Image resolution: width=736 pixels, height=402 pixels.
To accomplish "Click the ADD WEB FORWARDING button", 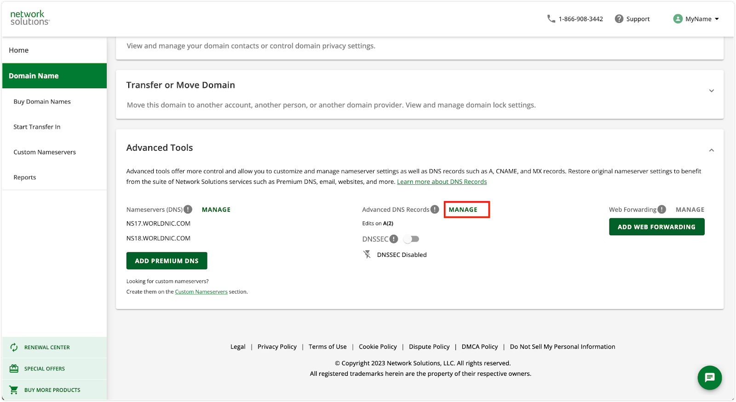I will tap(657, 227).
